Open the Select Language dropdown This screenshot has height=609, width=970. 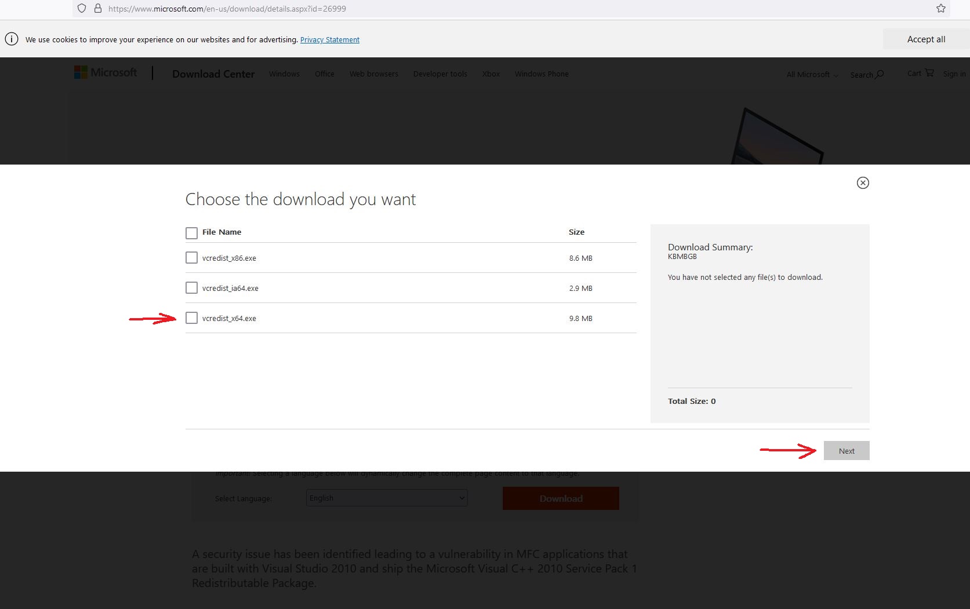[x=387, y=498]
